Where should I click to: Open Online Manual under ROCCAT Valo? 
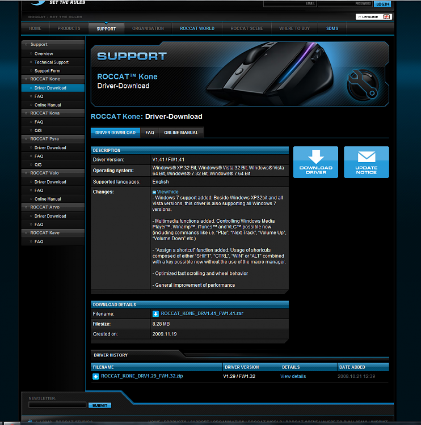coord(48,199)
